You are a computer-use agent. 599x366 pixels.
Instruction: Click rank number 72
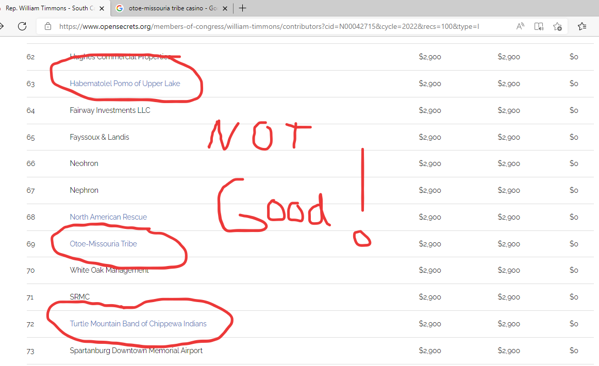[x=30, y=324]
